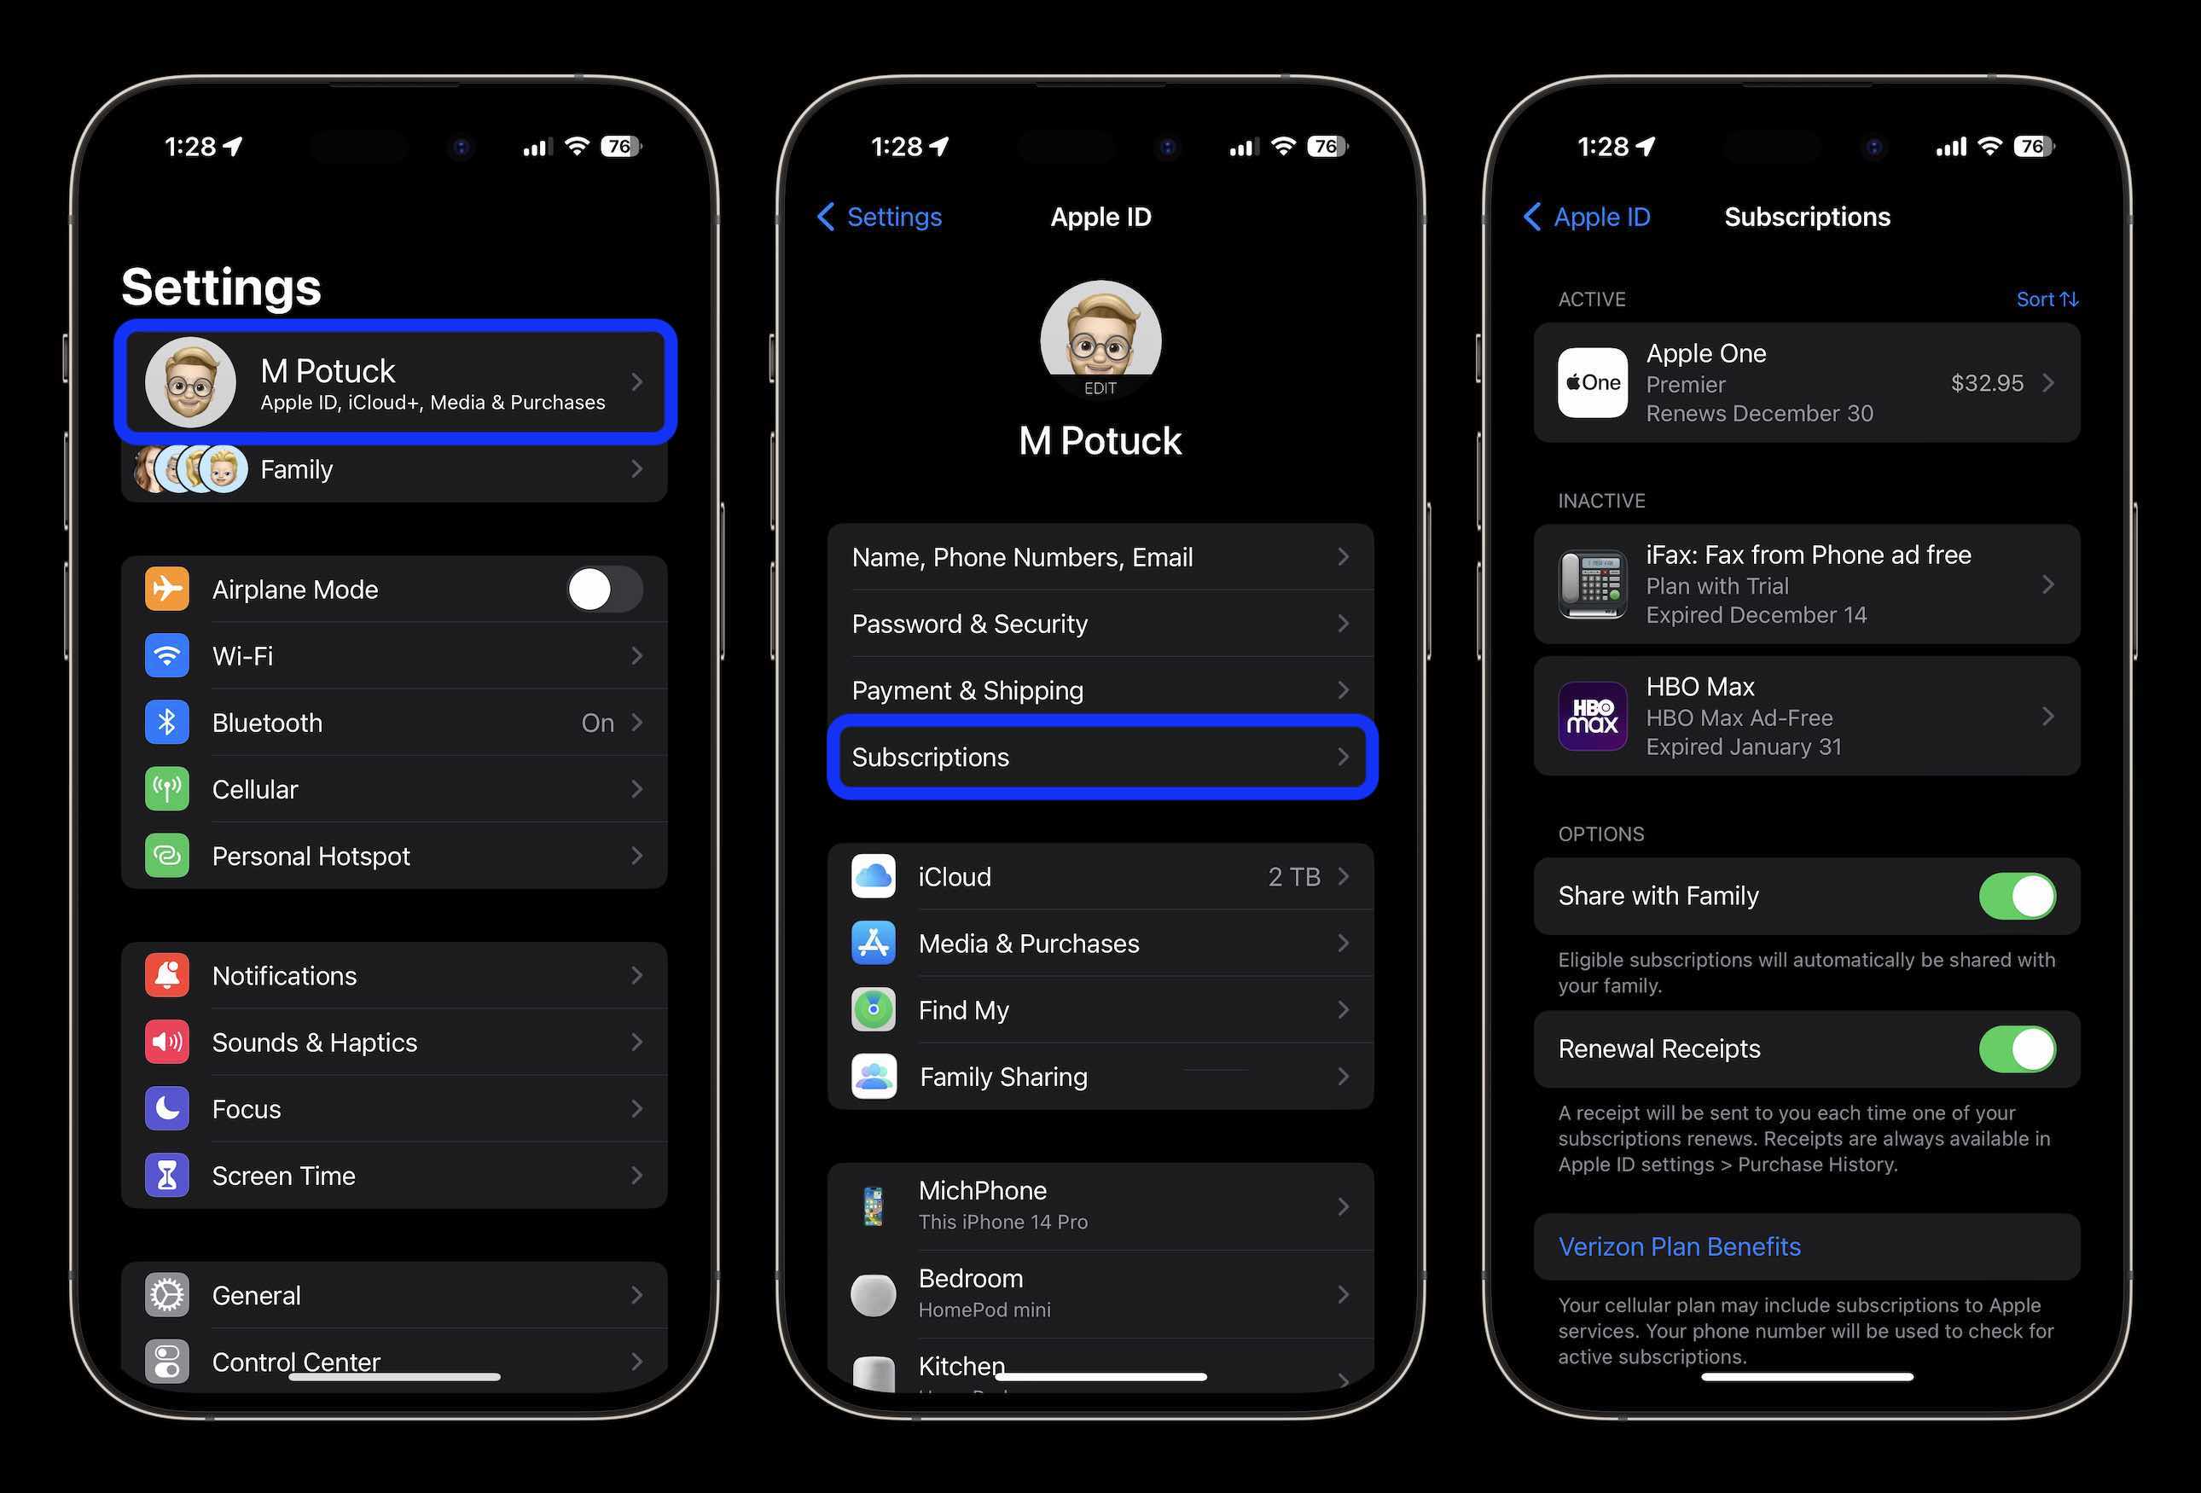Screen dimensions: 2201x1493
Task: Expand Subscriptions section in Apple ID
Action: (x=1101, y=757)
